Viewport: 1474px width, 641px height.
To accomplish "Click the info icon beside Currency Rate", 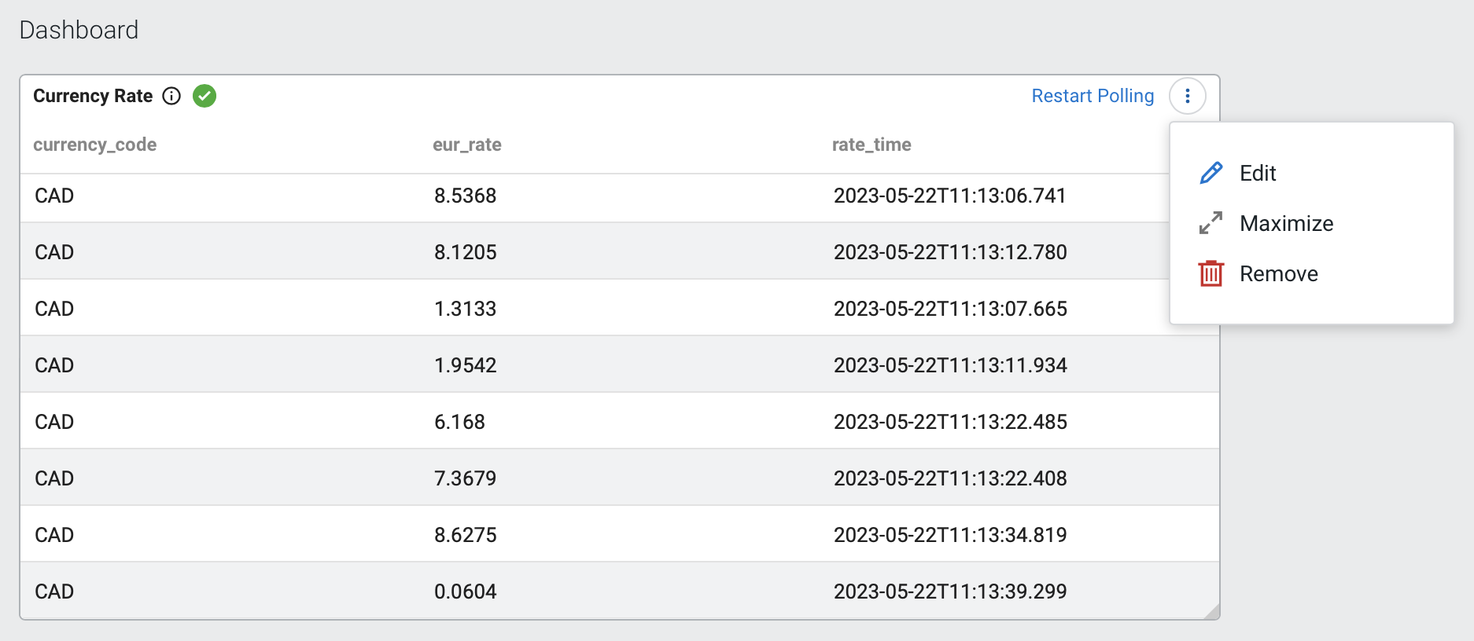I will [171, 96].
